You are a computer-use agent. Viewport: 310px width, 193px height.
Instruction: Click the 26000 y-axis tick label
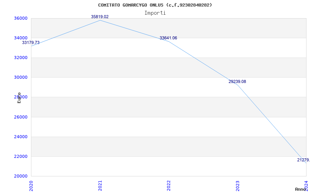21,117
